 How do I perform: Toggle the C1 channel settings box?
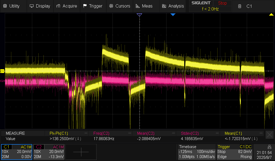pyautogui.click(x=17, y=152)
